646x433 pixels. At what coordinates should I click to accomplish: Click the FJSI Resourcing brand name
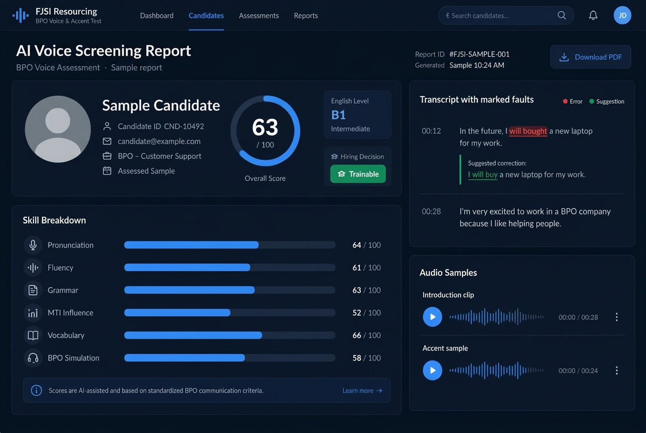66,11
